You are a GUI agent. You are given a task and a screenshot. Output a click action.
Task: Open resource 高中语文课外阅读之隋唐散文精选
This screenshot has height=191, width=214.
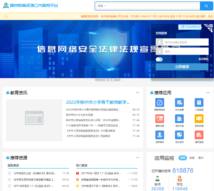34,179
